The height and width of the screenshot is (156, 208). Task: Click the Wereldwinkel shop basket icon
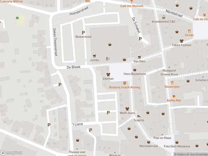click(x=148, y=142)
